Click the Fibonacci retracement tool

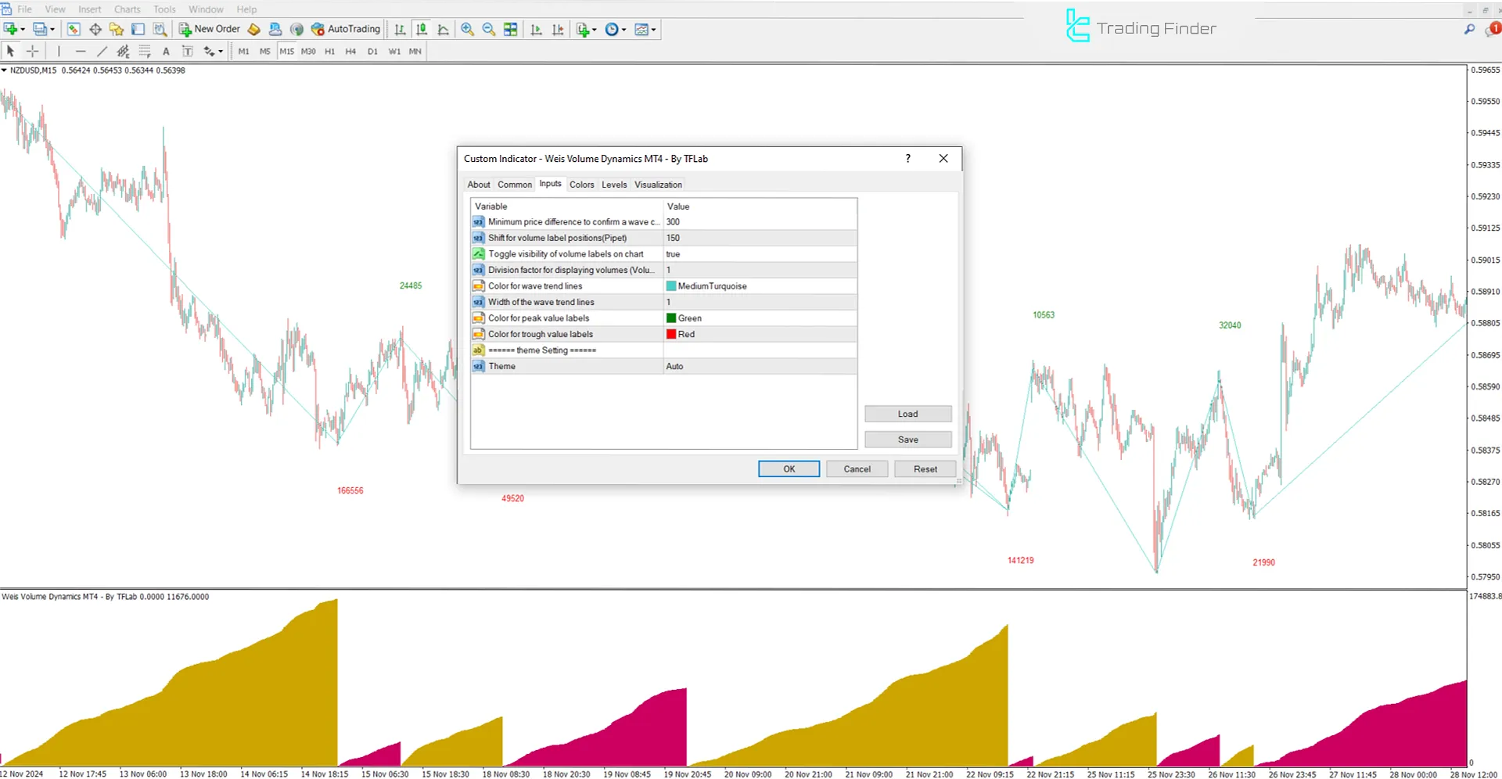point(145,51)
